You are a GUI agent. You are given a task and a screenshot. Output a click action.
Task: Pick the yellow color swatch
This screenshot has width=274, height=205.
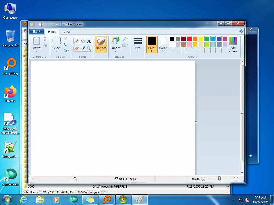(201, 39)
